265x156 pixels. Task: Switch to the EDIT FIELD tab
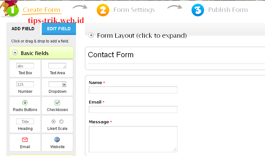click(59, 29)
